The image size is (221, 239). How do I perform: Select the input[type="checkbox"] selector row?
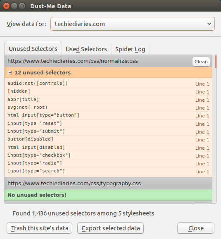point(109,155)
